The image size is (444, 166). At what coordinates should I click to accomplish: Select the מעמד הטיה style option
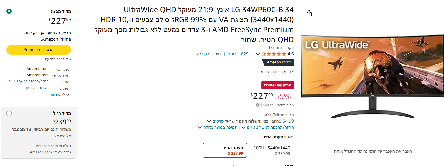point(225,150)
